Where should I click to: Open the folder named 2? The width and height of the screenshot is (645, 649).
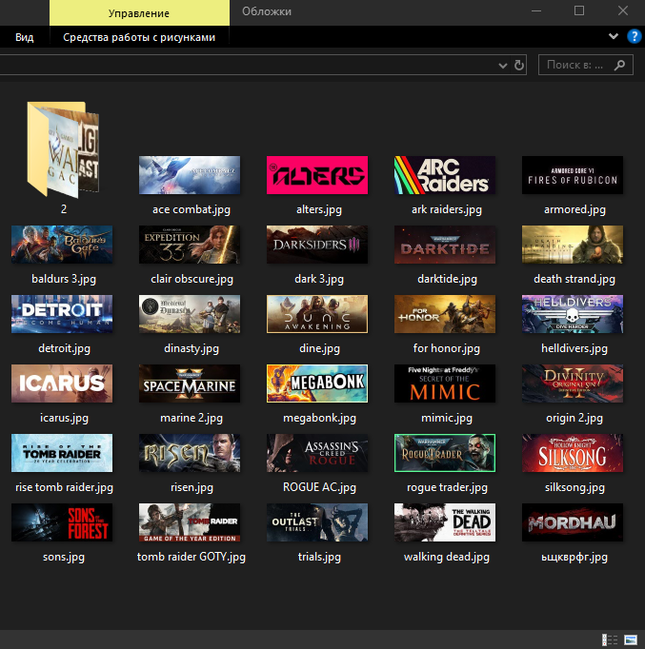pos(64,149)
